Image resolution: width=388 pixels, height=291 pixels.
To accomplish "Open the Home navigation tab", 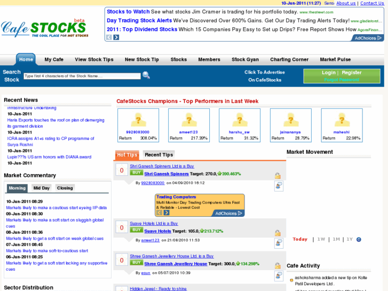I will pos(26,59).
